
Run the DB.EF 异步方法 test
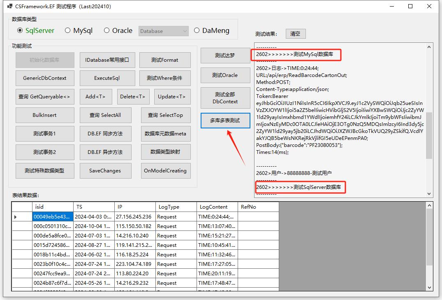(x=105, y=152)
